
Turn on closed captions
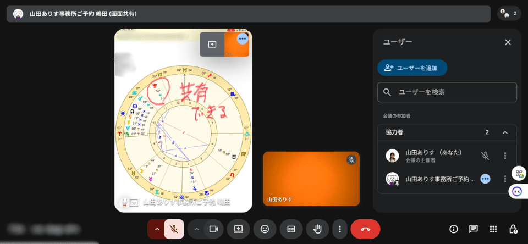[x=291, y=229]
